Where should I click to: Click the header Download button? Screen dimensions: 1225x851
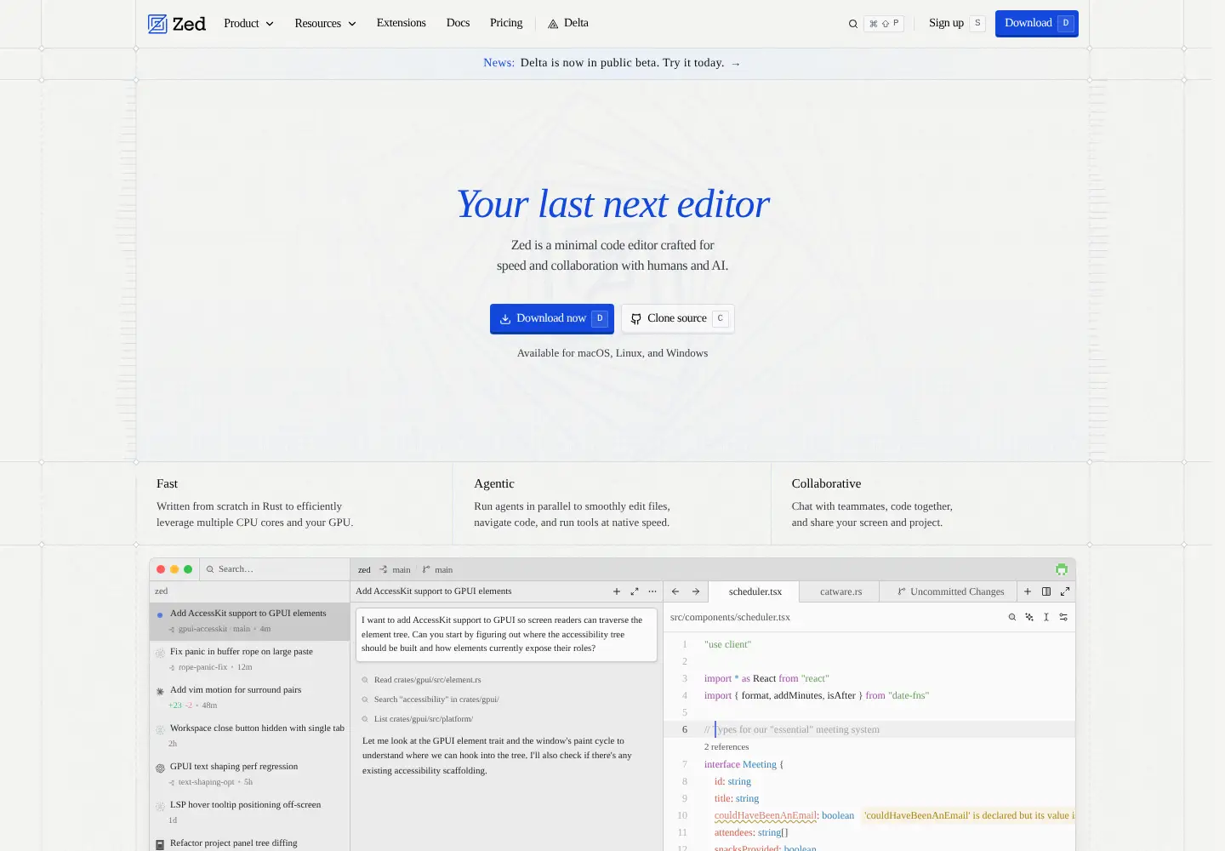(x=1037, y=23)
